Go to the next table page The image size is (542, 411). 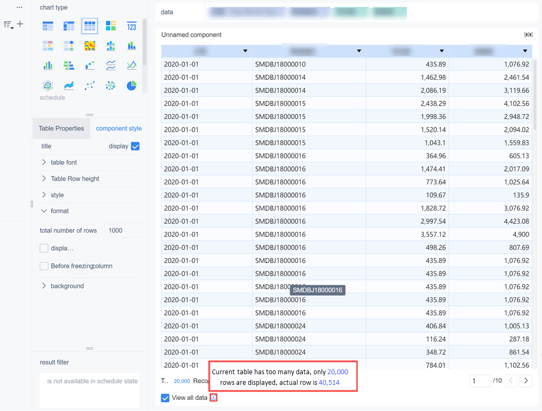[526, 381]
